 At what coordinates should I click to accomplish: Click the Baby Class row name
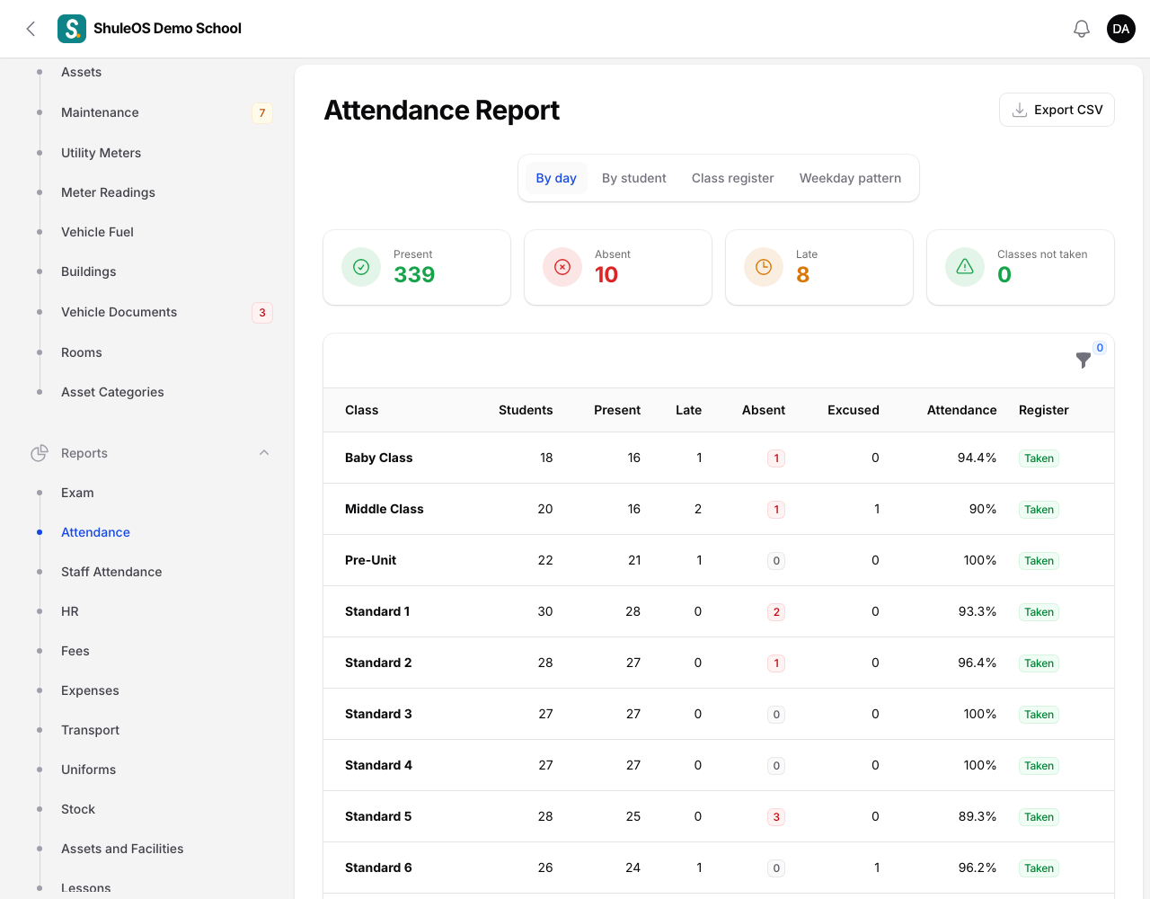point(378,458)
